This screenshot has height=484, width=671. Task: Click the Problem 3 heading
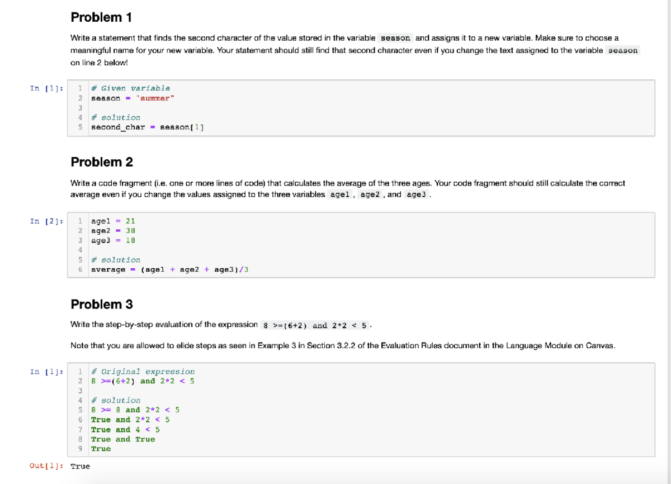coord(102,305)
